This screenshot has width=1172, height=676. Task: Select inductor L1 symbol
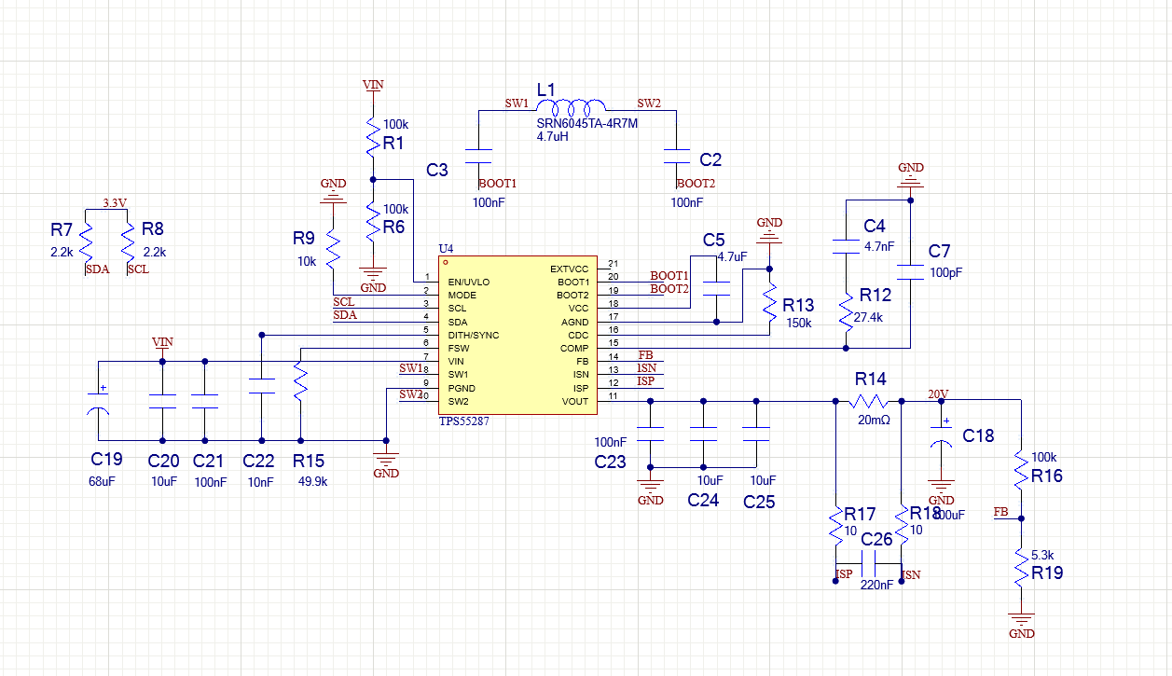[569, 104]
